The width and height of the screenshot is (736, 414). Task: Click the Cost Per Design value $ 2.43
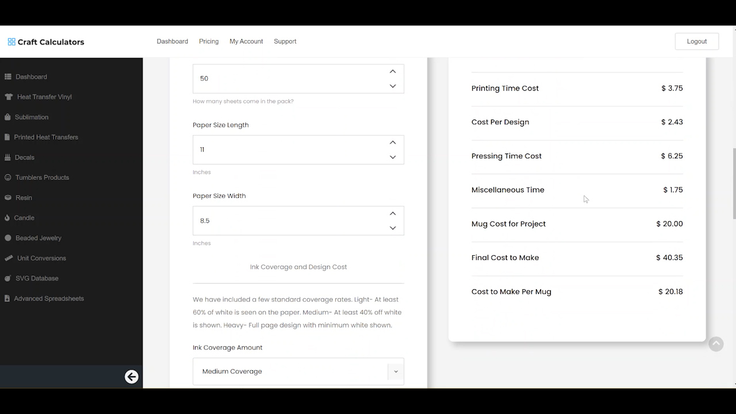tap(672, 122)
